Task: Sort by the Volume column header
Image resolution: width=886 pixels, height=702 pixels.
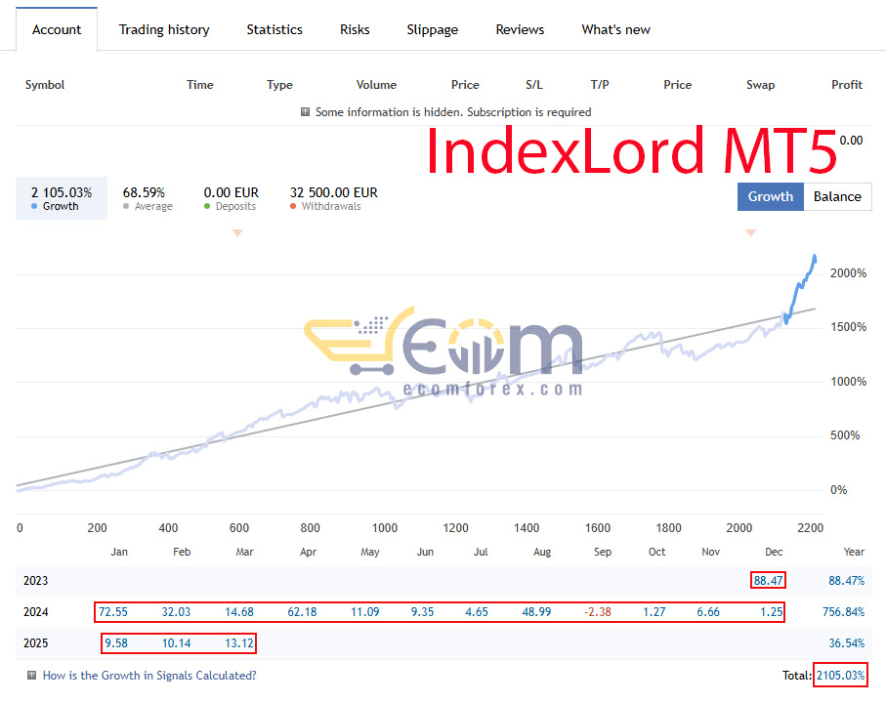Action: point(376,85)
